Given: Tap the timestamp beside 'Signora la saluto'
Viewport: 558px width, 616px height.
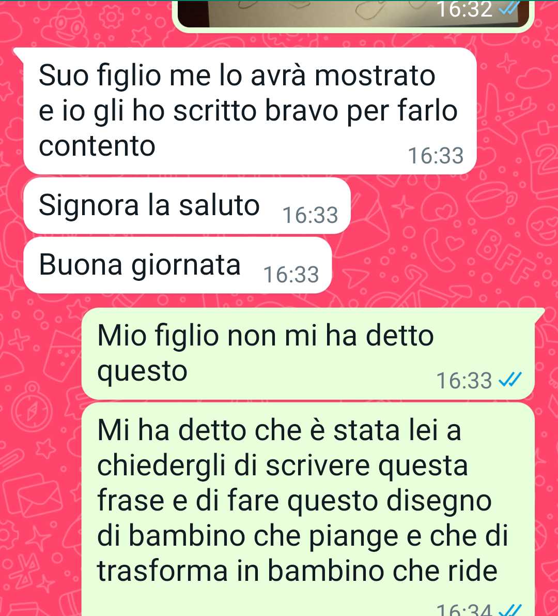Looking at the screenshot, I should pos(311,215).
